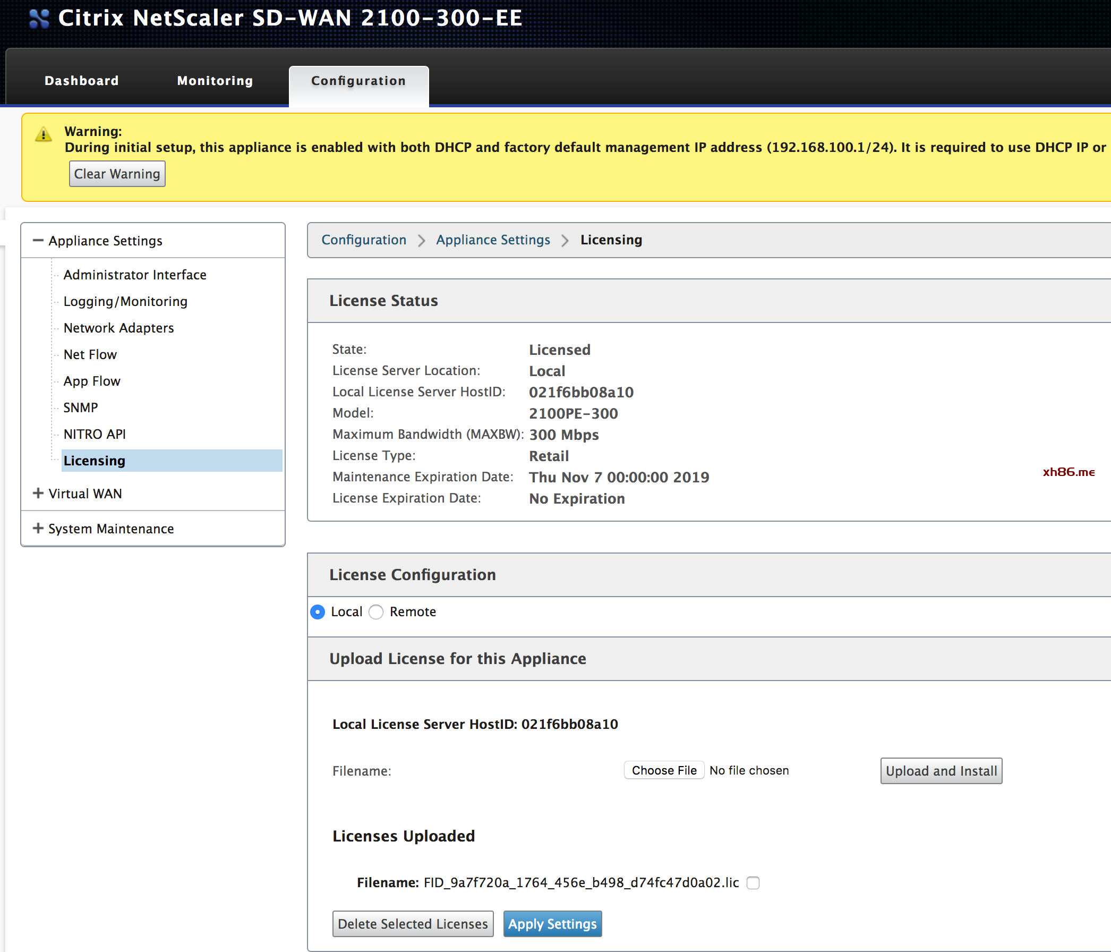Switch to the Monitoring tab
This screenshot has height=952, width=1111.
click(x=215, y=80)
